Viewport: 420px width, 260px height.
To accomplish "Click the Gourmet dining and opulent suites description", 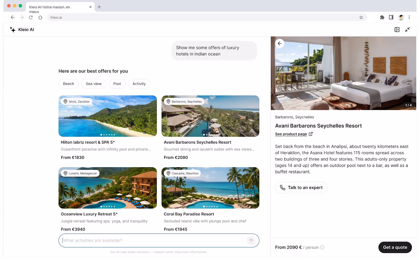I will [x=209, y=149].
